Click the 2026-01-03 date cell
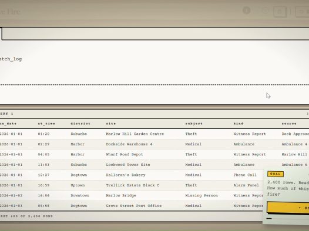The height and width of the screenshot is (231, 309). (x=11, y=206)
